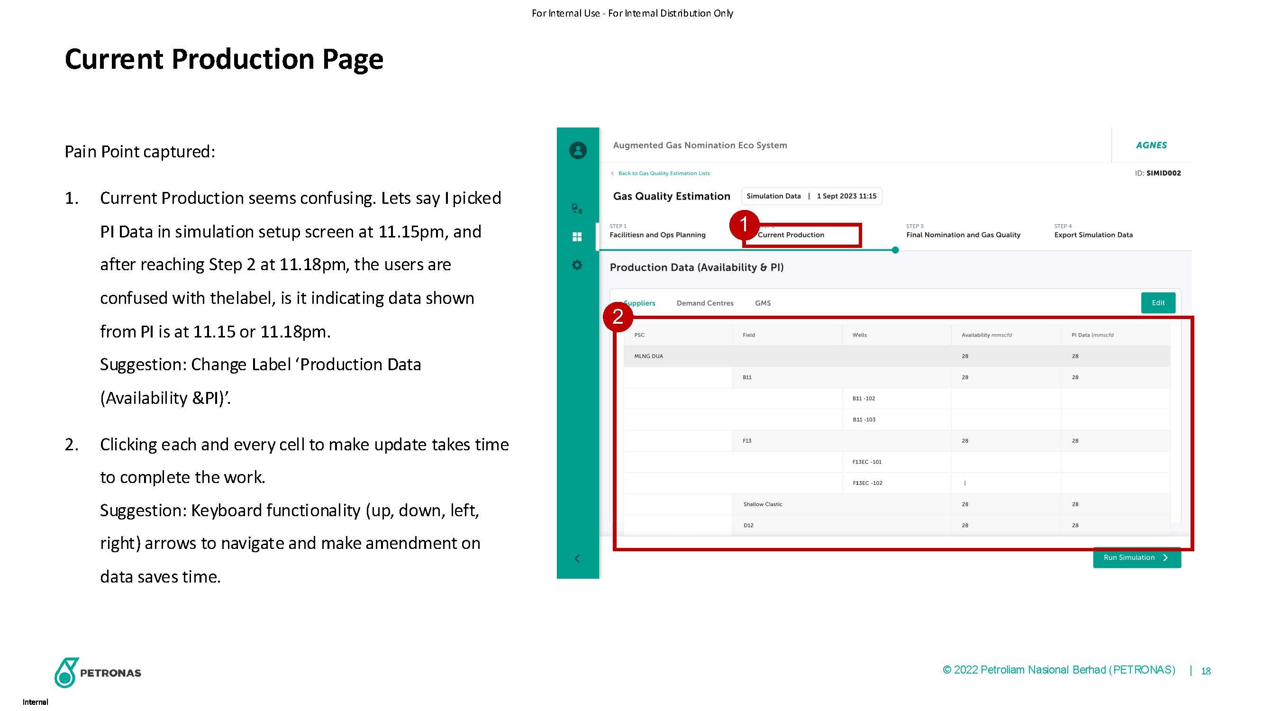Image resolution: width=1264 pixels, height=711 pixels.
Task: Select the dashboard grid sidebar icon
Action: click(577, 237)
